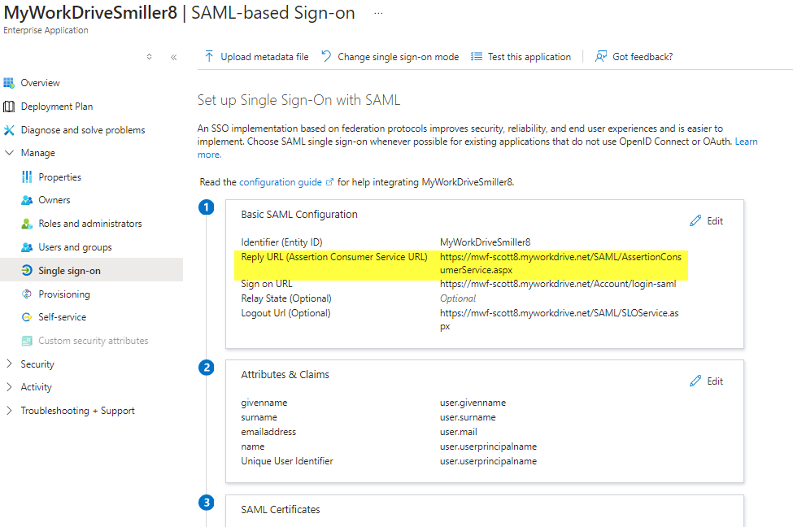Collapse the sidebar with double-chevron icon
This screenshot has height=527, width=793.
(x=173, y=57)
